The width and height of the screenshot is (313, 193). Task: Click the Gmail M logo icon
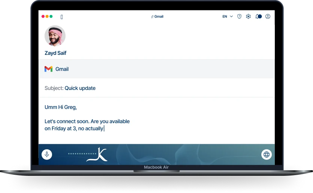(x=49, y=69)
